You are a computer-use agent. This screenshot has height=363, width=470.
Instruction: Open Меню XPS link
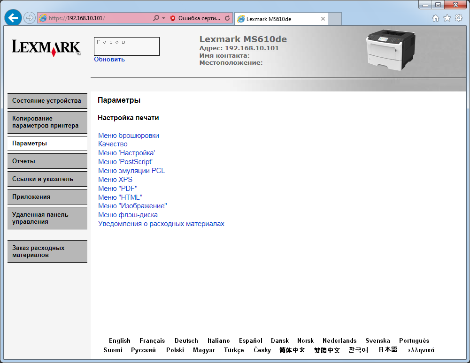click(115, 180)
